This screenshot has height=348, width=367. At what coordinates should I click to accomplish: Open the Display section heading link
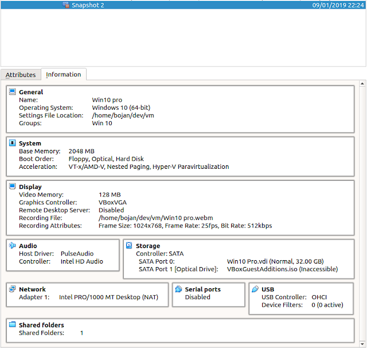(30, 187)
